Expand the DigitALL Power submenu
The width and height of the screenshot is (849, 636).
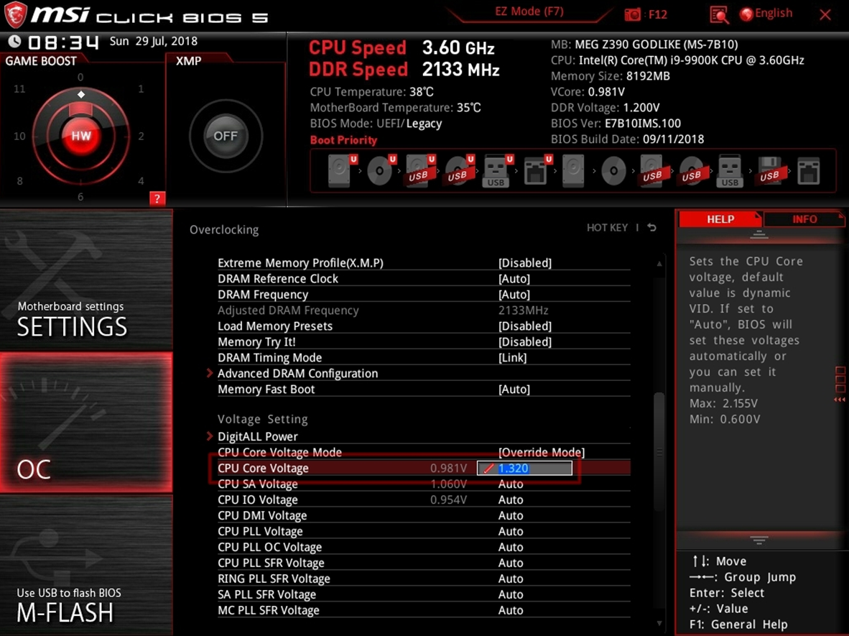[x=424, y=436]
